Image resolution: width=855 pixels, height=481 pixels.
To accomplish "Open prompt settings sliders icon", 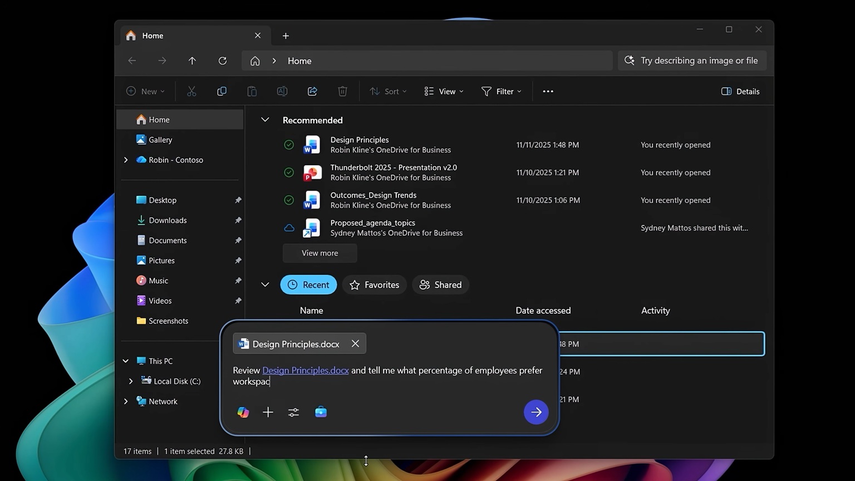I will pos(293,412).
